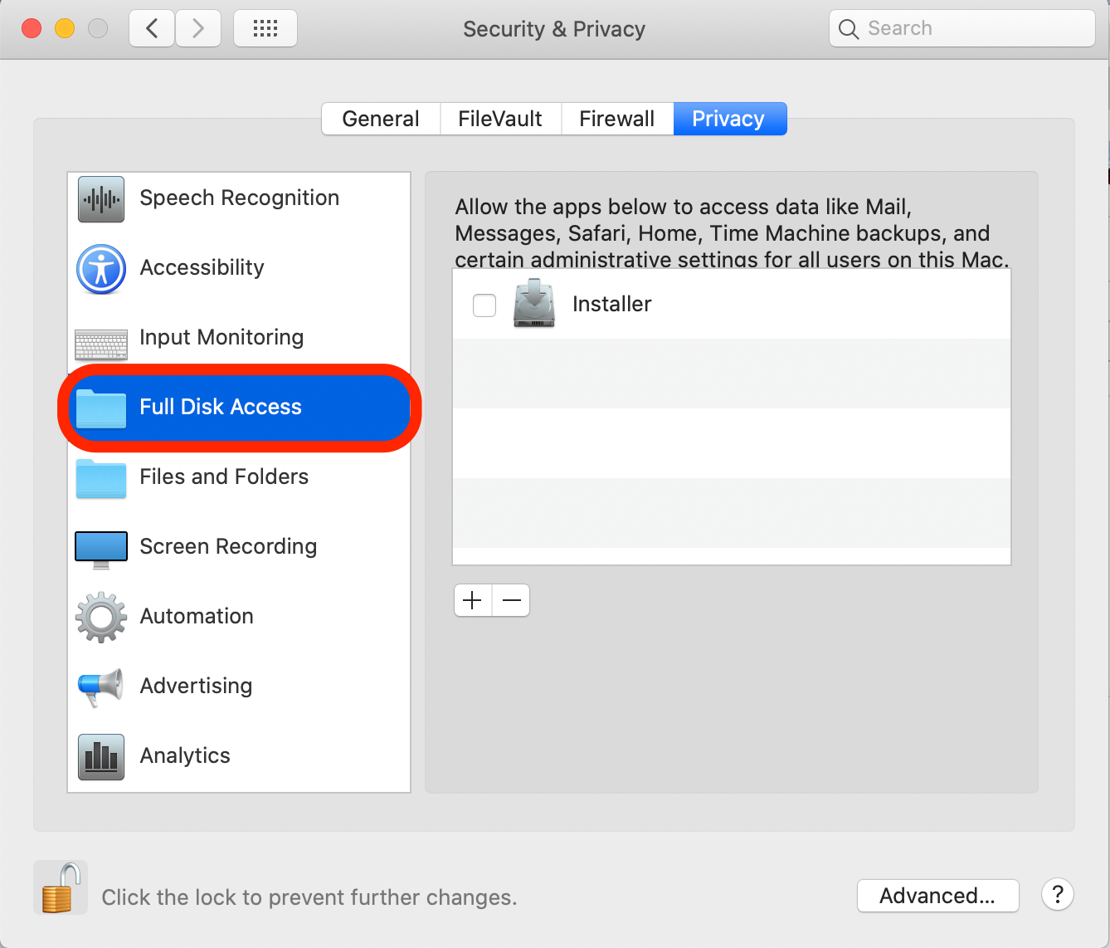Switch to the Firewall tab
This screenshot has width=1110, height=948.
click(x=616, y=119)
